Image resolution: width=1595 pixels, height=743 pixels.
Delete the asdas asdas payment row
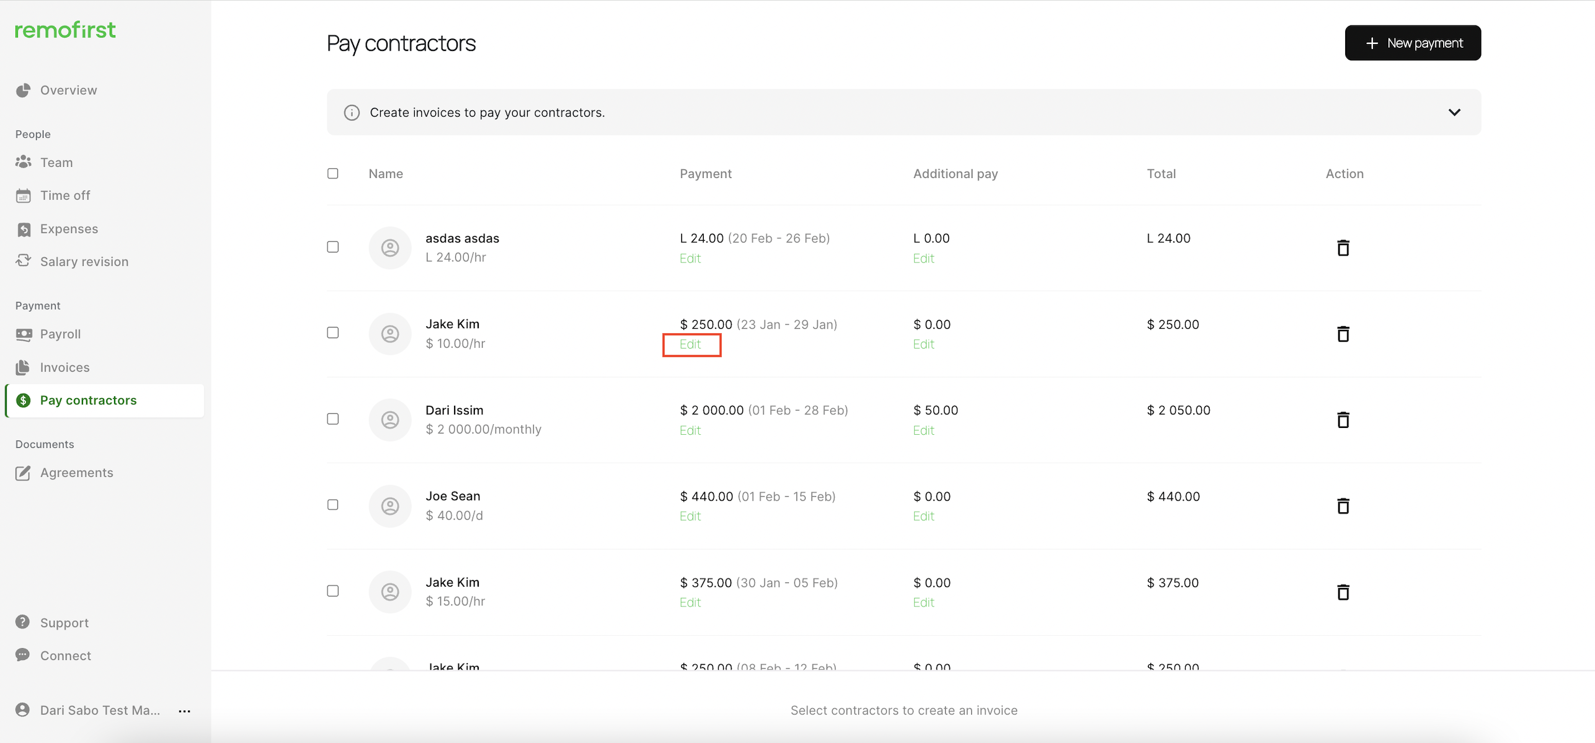(x=1343, y=247)
